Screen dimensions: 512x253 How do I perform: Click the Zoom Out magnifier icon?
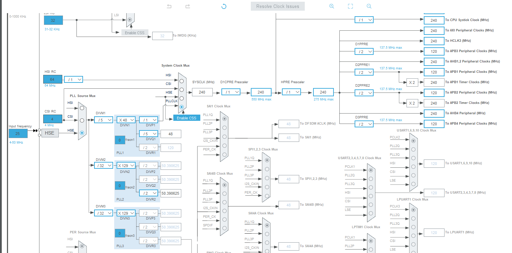369,6
